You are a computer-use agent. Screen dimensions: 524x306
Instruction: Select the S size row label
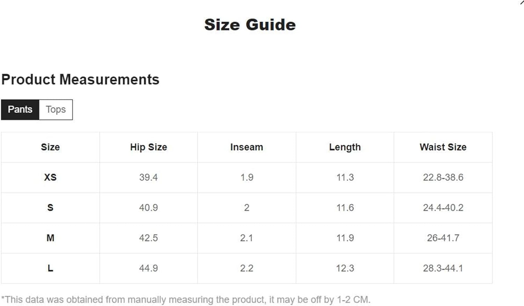point(50,208)
